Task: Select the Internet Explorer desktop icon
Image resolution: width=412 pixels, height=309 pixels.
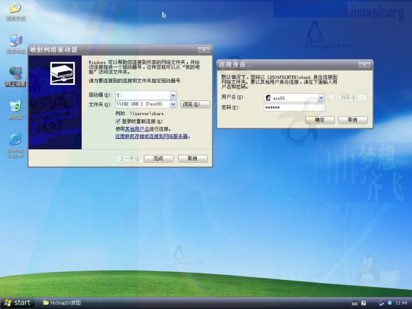Action: [15, 145]
